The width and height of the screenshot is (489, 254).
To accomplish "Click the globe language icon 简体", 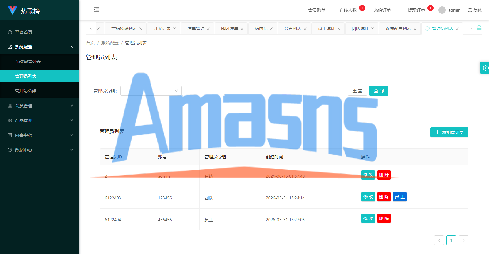I will (470, 10).
